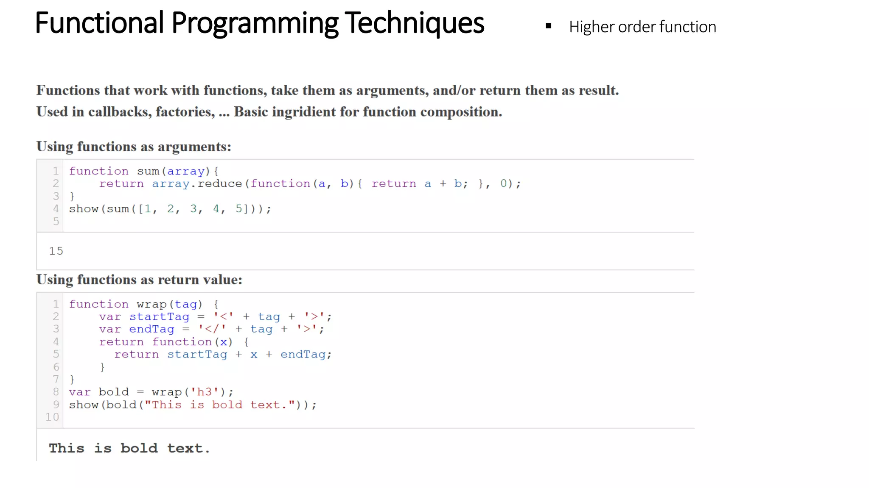Click the sentence starting 'Used in callbacks, factories'

(x=269, y=112)
